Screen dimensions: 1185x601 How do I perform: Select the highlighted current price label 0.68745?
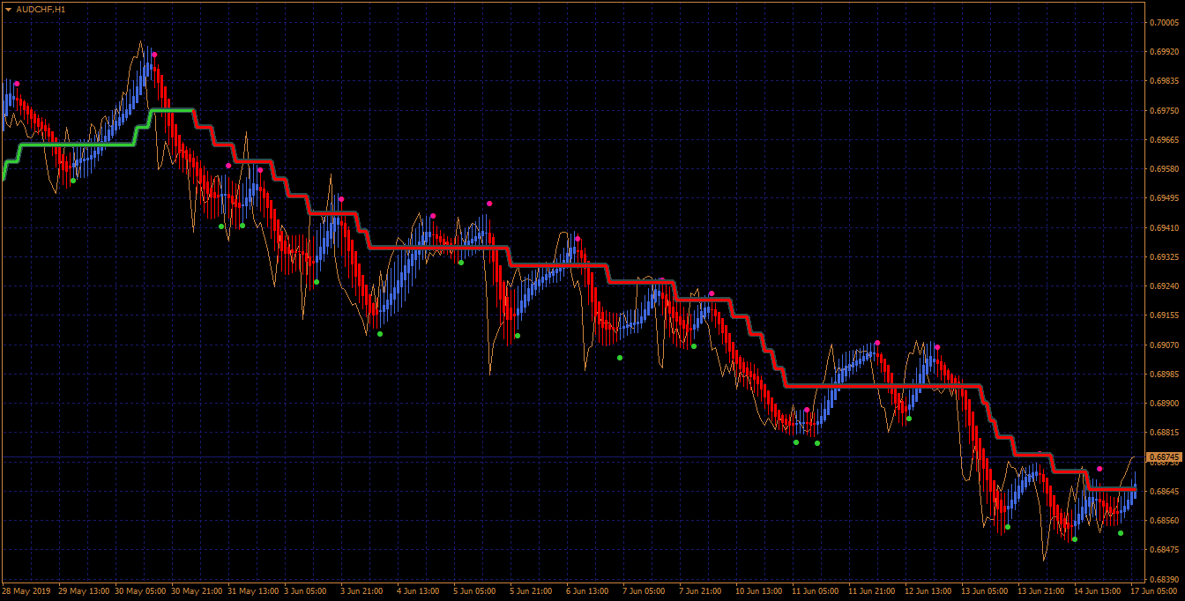tap(1164, 457)
